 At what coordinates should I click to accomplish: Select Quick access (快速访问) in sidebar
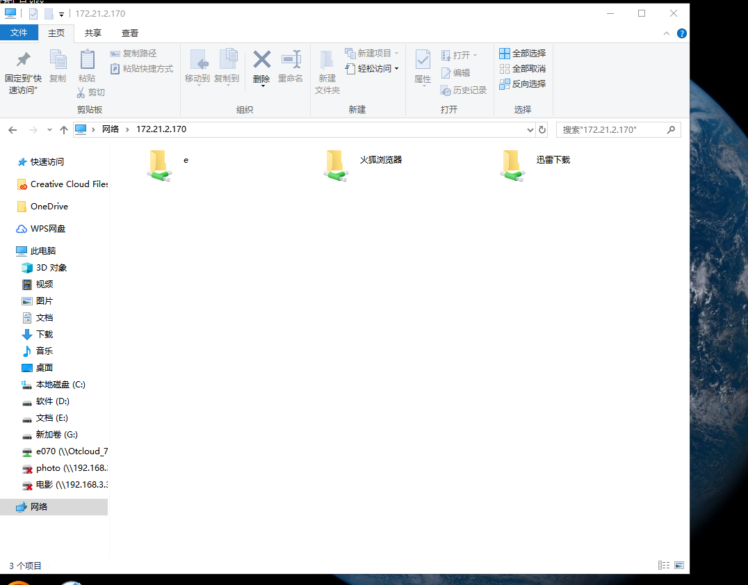coord(40,162)
